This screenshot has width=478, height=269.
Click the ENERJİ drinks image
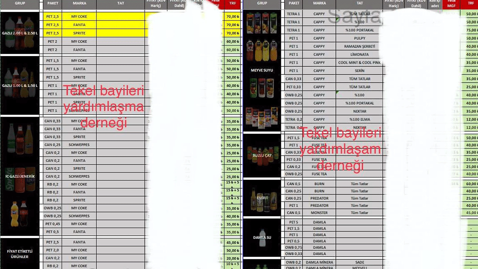pyautogui.click(x=262, y=198)
